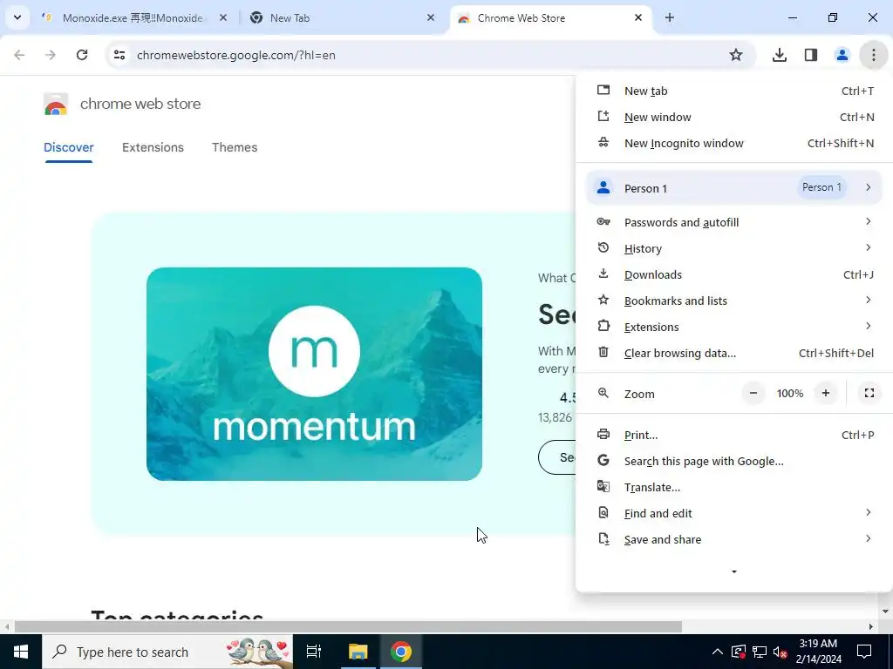Switch to the New Tab tab
The width and height of the screenshot is (893, 669).
point(342,17)
